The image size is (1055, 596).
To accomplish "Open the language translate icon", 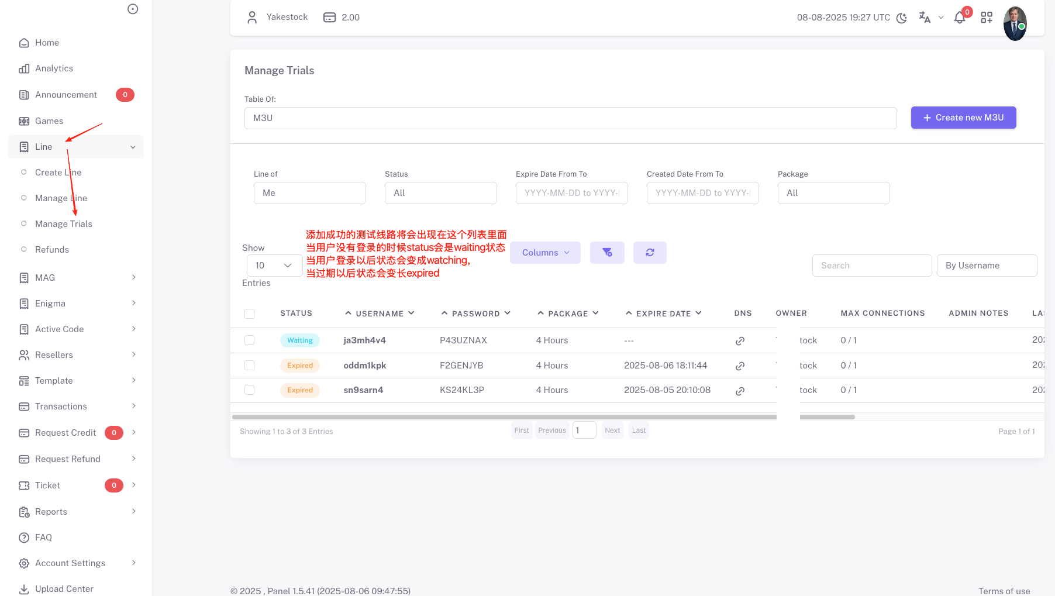I will (925, 18).
